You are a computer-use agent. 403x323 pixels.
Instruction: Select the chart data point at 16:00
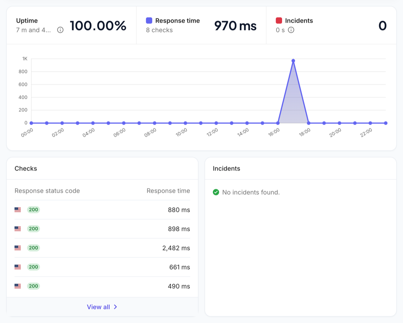278,123
